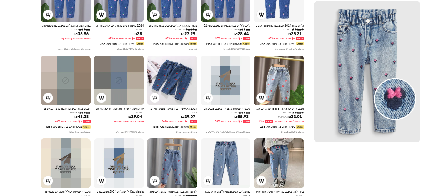Viewport: 426px width, 196px height.
Task: Open the ₪29.07 folded strawberry jeans thumbnail
Action: coord(172,80)
